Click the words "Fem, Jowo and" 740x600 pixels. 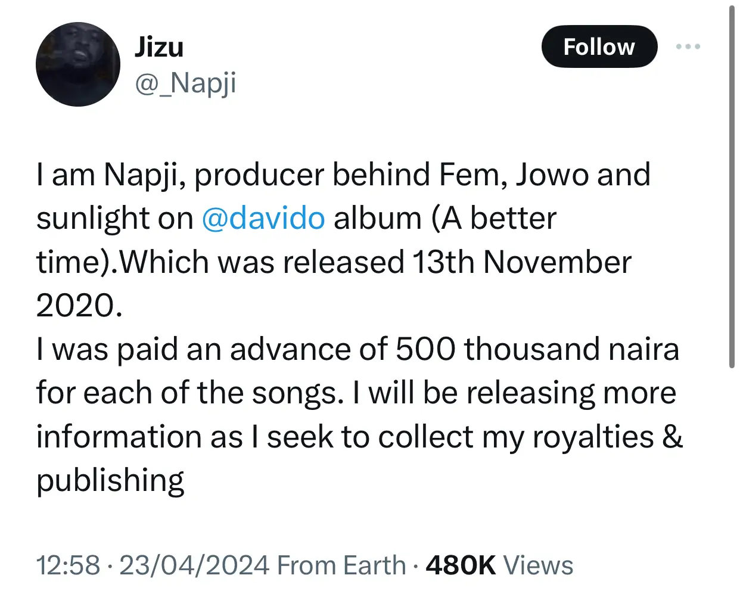tap(545, 175)
